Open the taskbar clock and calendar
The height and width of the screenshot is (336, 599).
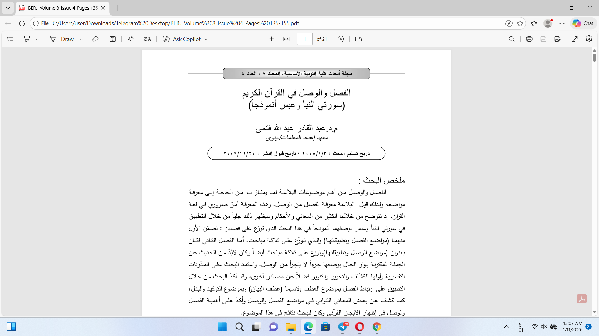572,327
